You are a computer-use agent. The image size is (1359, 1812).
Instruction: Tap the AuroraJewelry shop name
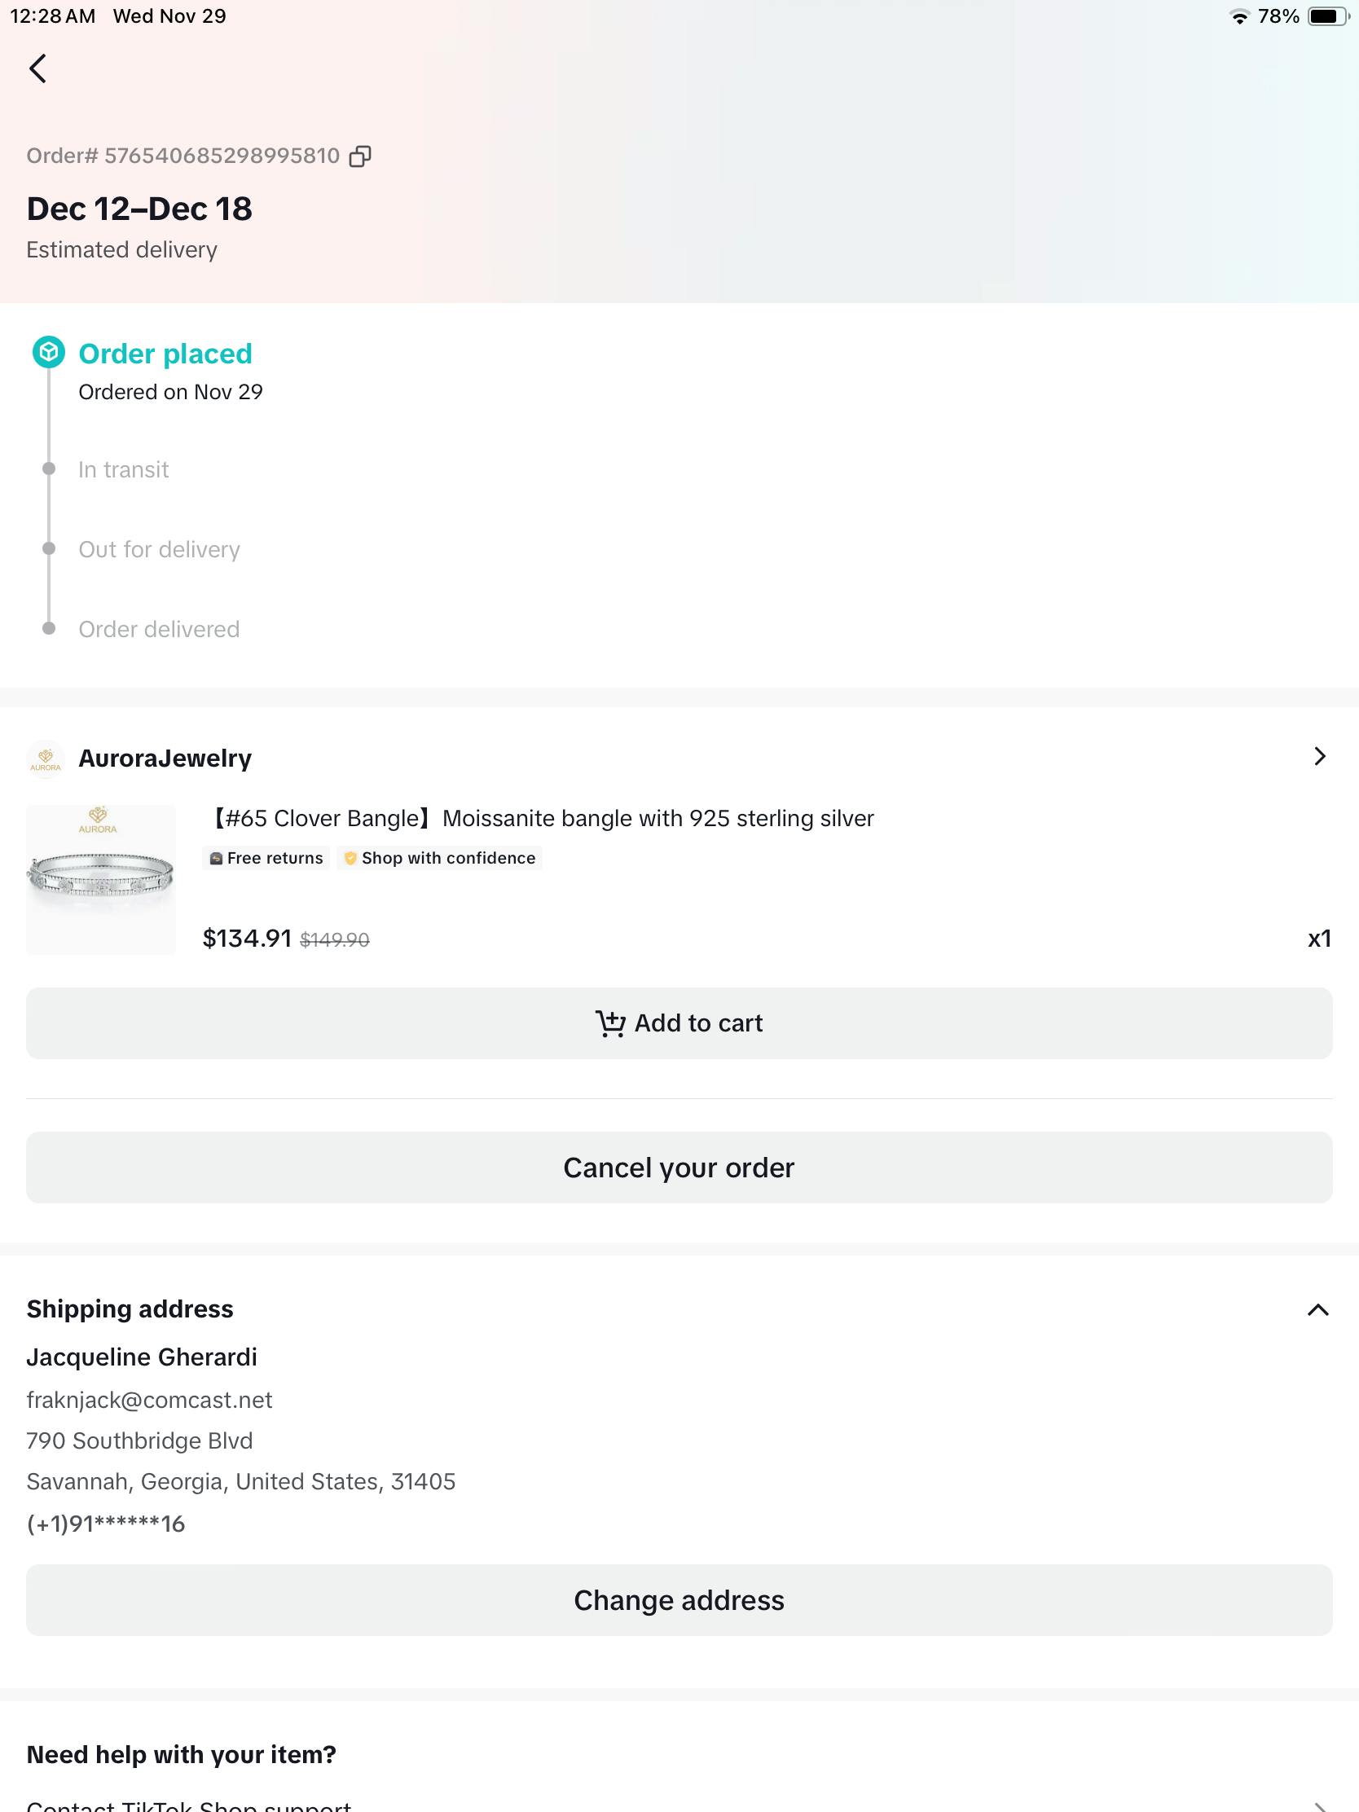(165, 759)
